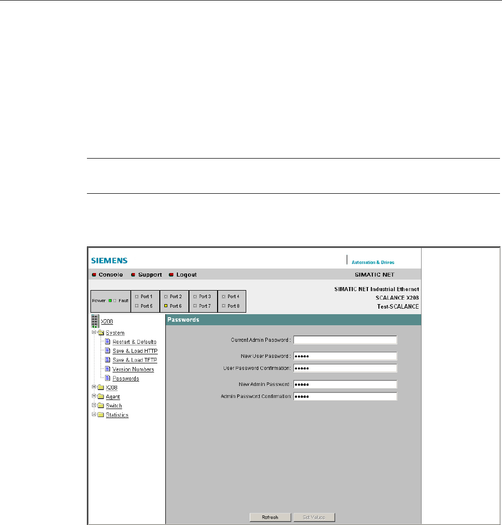Click the Version Numbers page icon

point(108,368)
